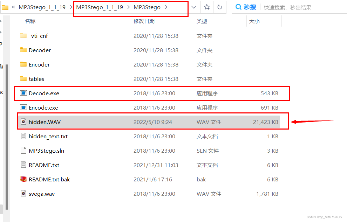Image resolution: width=347 pixels, height=222 pixels.
Task: Click the tables folder icon
Action: click(23, 79)
